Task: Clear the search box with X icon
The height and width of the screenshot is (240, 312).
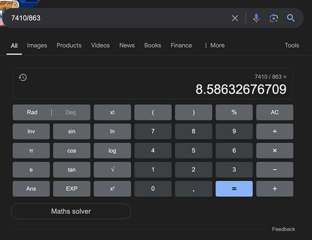Action: (x=235, y=18)
